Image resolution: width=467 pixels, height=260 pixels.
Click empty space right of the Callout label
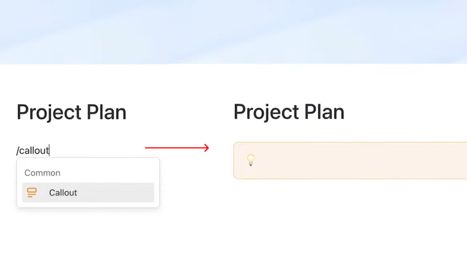point(119,192)
